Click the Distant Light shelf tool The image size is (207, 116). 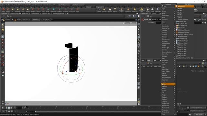(135, 10)
